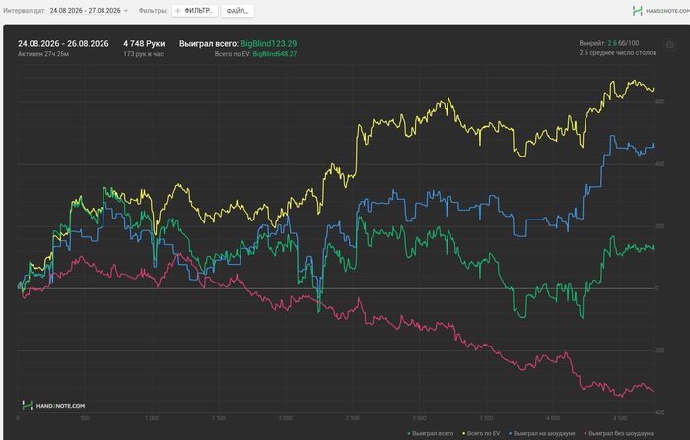Open the date interval dropdown 24.08.2026 - 27.08.2026

[89, 11]
